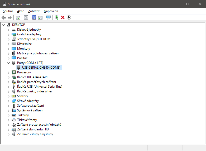
Task: Click the back arrow toolbar icon
Action: (x=4, y=17)
